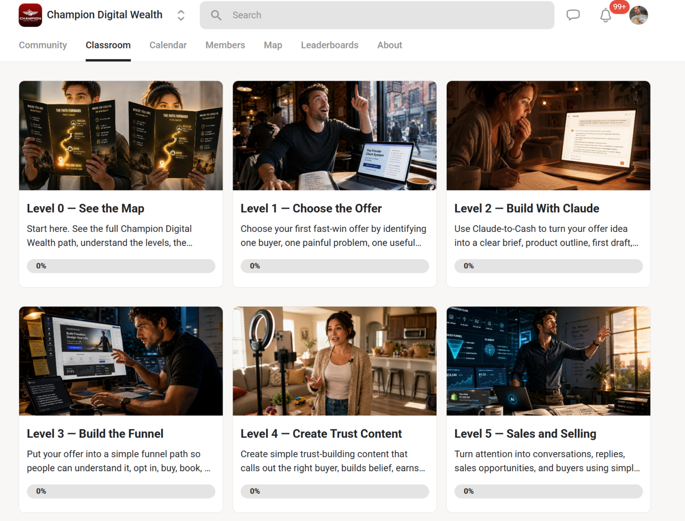Switch to the Community tab
The image size is (685, 521).
pos(43,45)
